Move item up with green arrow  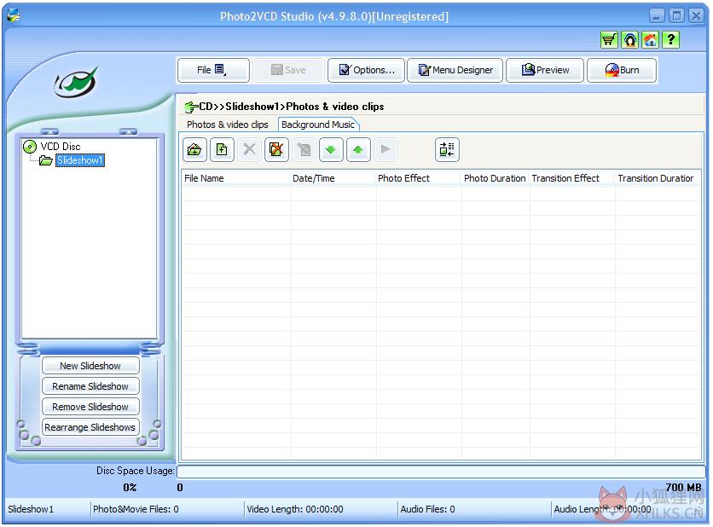point(358,149)
